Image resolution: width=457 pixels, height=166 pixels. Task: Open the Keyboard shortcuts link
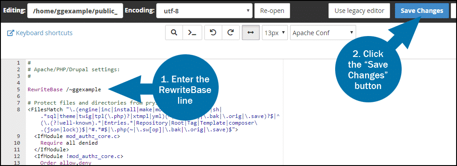[44, 33]
